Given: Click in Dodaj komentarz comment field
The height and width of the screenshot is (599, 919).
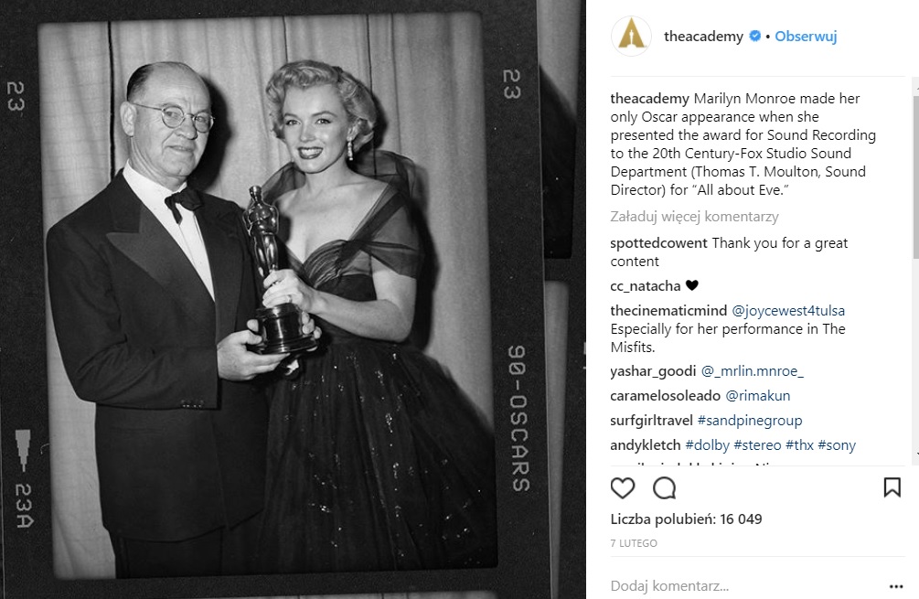Looking at the screenshot, I should coord(744,585).
